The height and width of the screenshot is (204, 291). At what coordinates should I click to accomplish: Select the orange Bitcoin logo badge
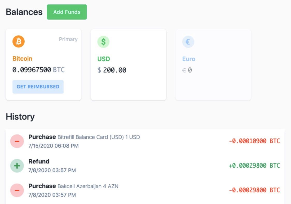pos(18,42)
